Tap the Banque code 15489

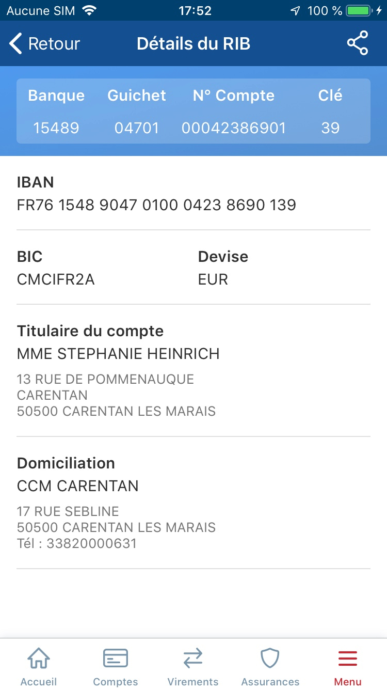pos(56,128)
